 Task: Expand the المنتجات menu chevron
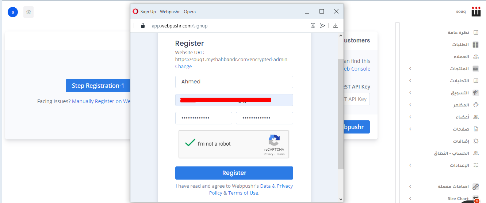pyautogui.click(x=410, y=69)
